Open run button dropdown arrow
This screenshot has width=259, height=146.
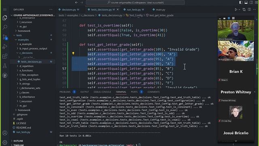click(x=239, y=9)
